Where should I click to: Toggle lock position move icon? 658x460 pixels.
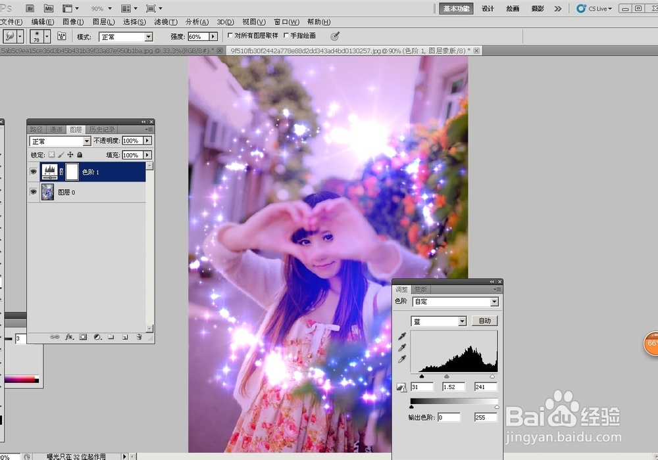[x=70, y=154]
